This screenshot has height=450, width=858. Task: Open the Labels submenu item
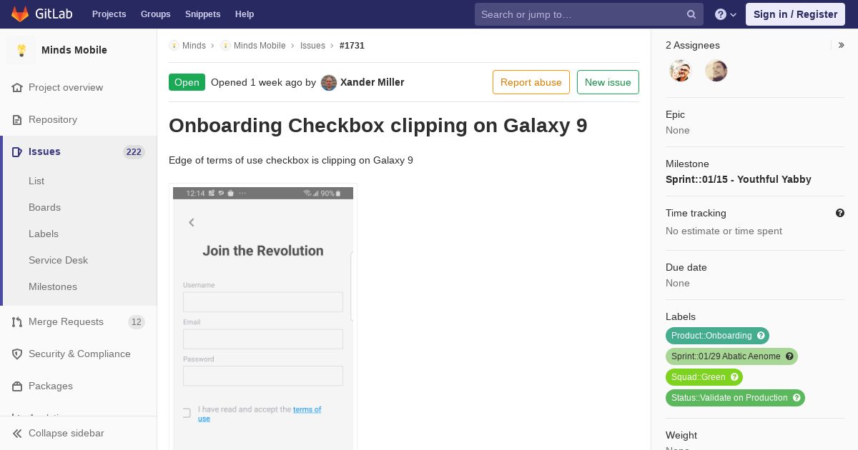click(44, 234)
